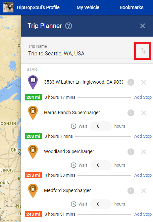Remove Medford Supercharger stop
Viewport: 153px width, 222px height.
tap(144, 191)
